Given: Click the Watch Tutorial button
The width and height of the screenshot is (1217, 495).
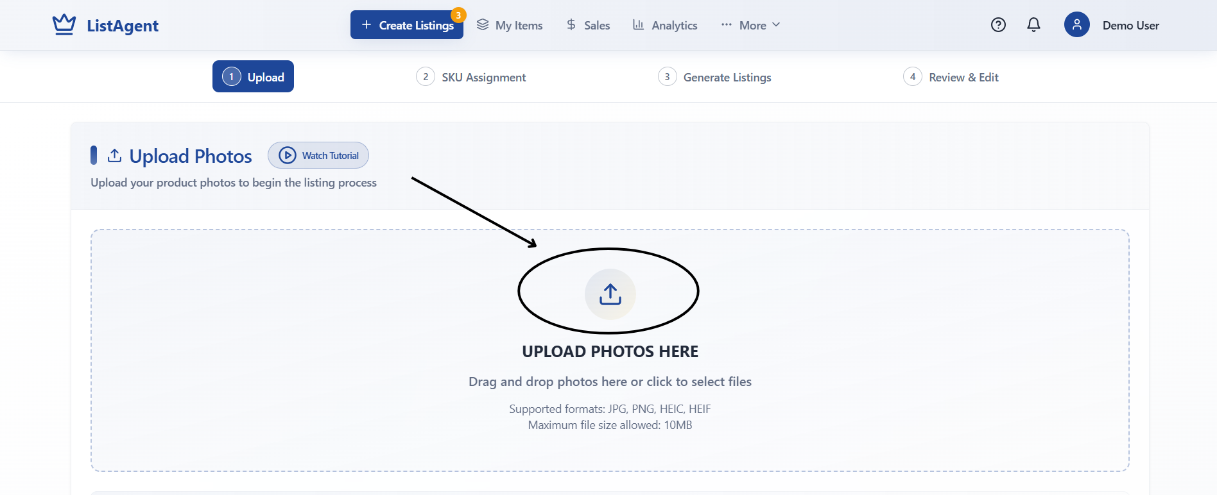Looking at the screenshot, I should click(318, 155).
